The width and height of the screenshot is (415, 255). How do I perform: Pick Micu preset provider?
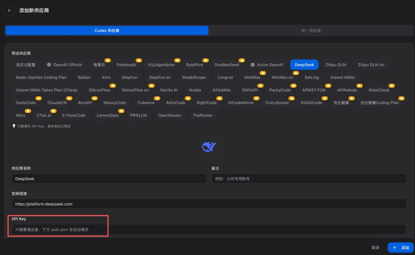[21, 115]
